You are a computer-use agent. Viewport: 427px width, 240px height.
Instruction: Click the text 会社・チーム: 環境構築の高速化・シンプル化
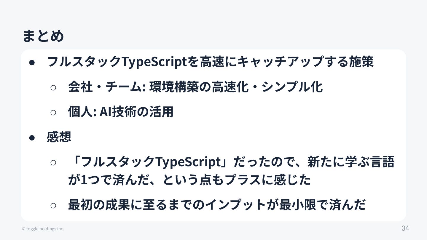coord(195,87)
